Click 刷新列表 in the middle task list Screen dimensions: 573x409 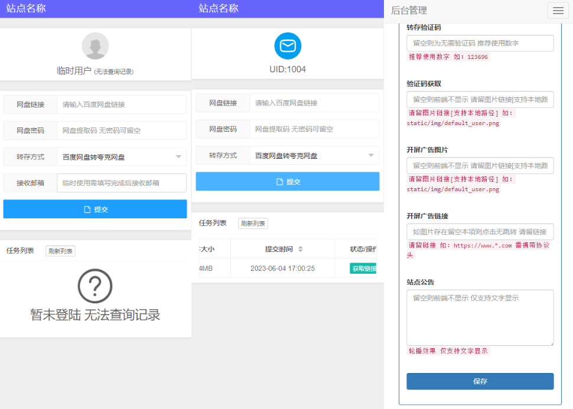(x=252, y=223)
